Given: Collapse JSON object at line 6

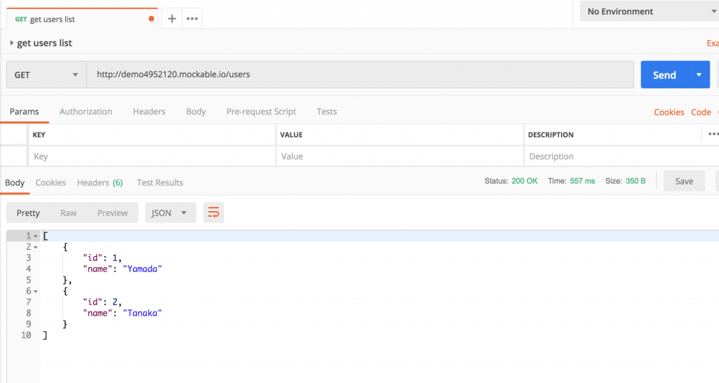Looking at the screenshot, I should (x=36, y=291).
